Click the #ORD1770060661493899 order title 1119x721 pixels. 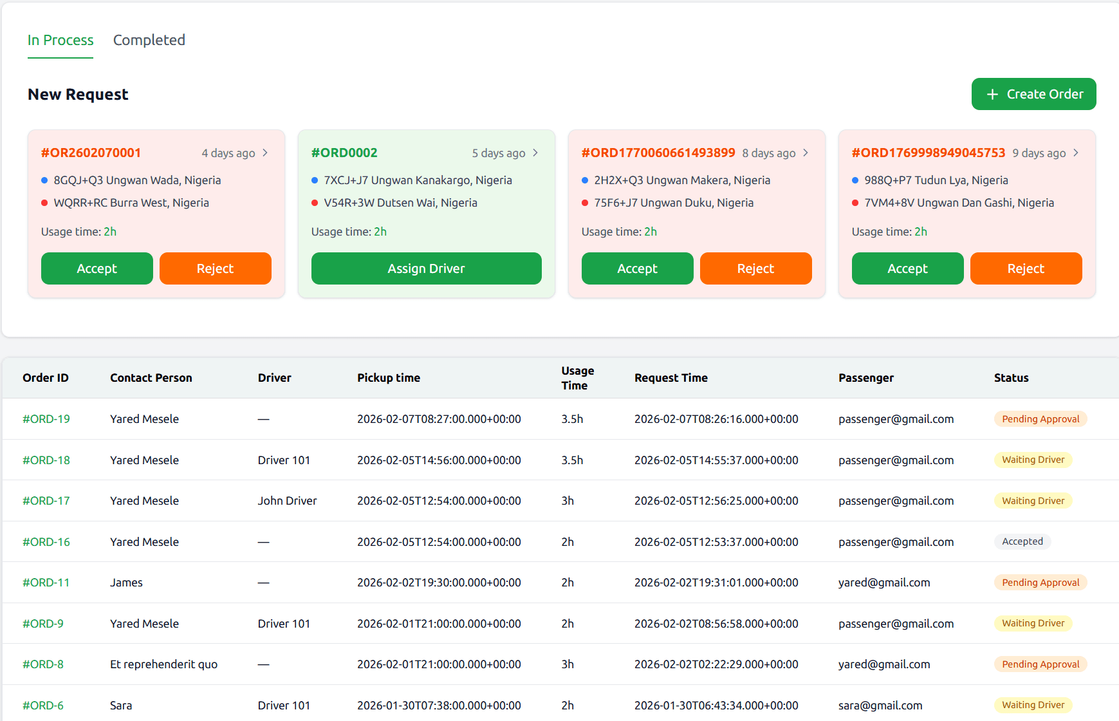click(658, 153)
